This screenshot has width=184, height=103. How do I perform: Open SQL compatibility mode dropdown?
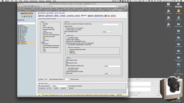point(107,32)
